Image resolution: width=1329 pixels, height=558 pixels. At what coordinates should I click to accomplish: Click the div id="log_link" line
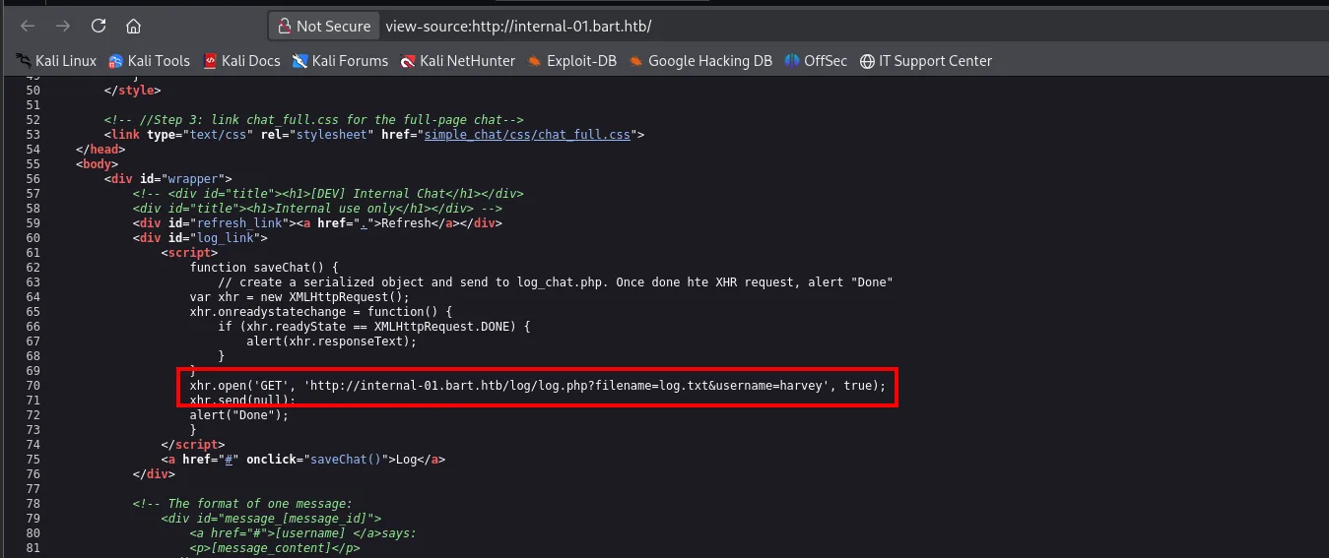click(200, 237)
